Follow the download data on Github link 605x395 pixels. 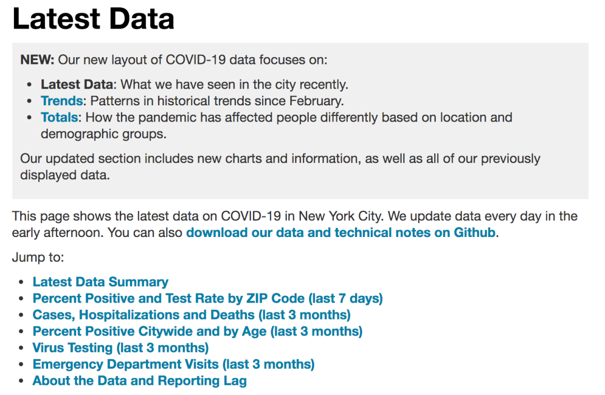coord(341,233)
